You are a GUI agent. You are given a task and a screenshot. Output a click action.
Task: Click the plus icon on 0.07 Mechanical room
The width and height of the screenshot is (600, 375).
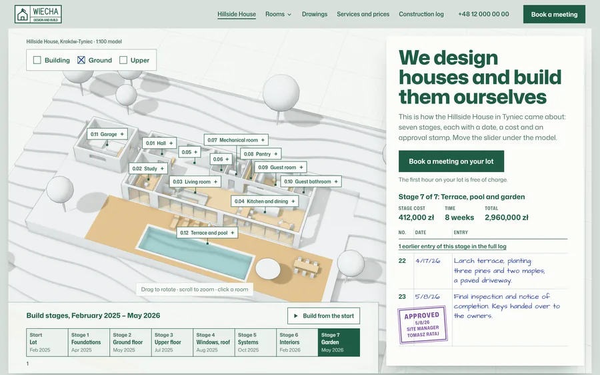pos(263,140)
